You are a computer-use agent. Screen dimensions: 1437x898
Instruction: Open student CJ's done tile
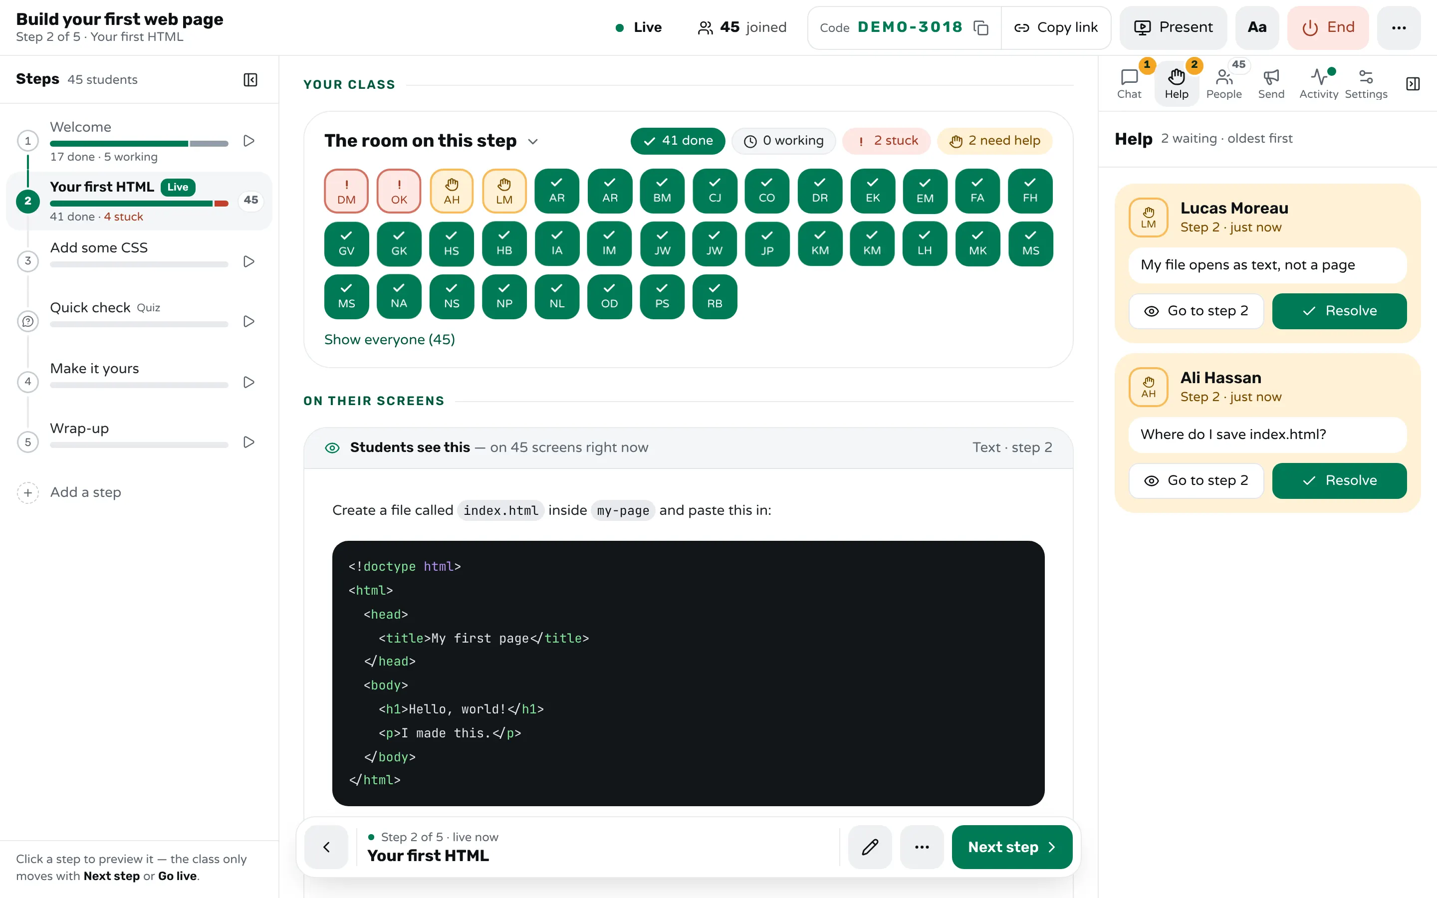coord(715,191)
